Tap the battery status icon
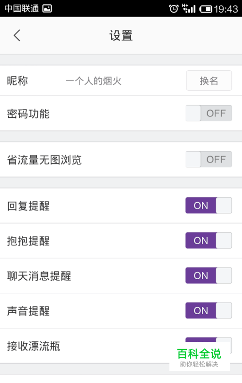Viewport: 242px width, 383px height. coord(205,9)
